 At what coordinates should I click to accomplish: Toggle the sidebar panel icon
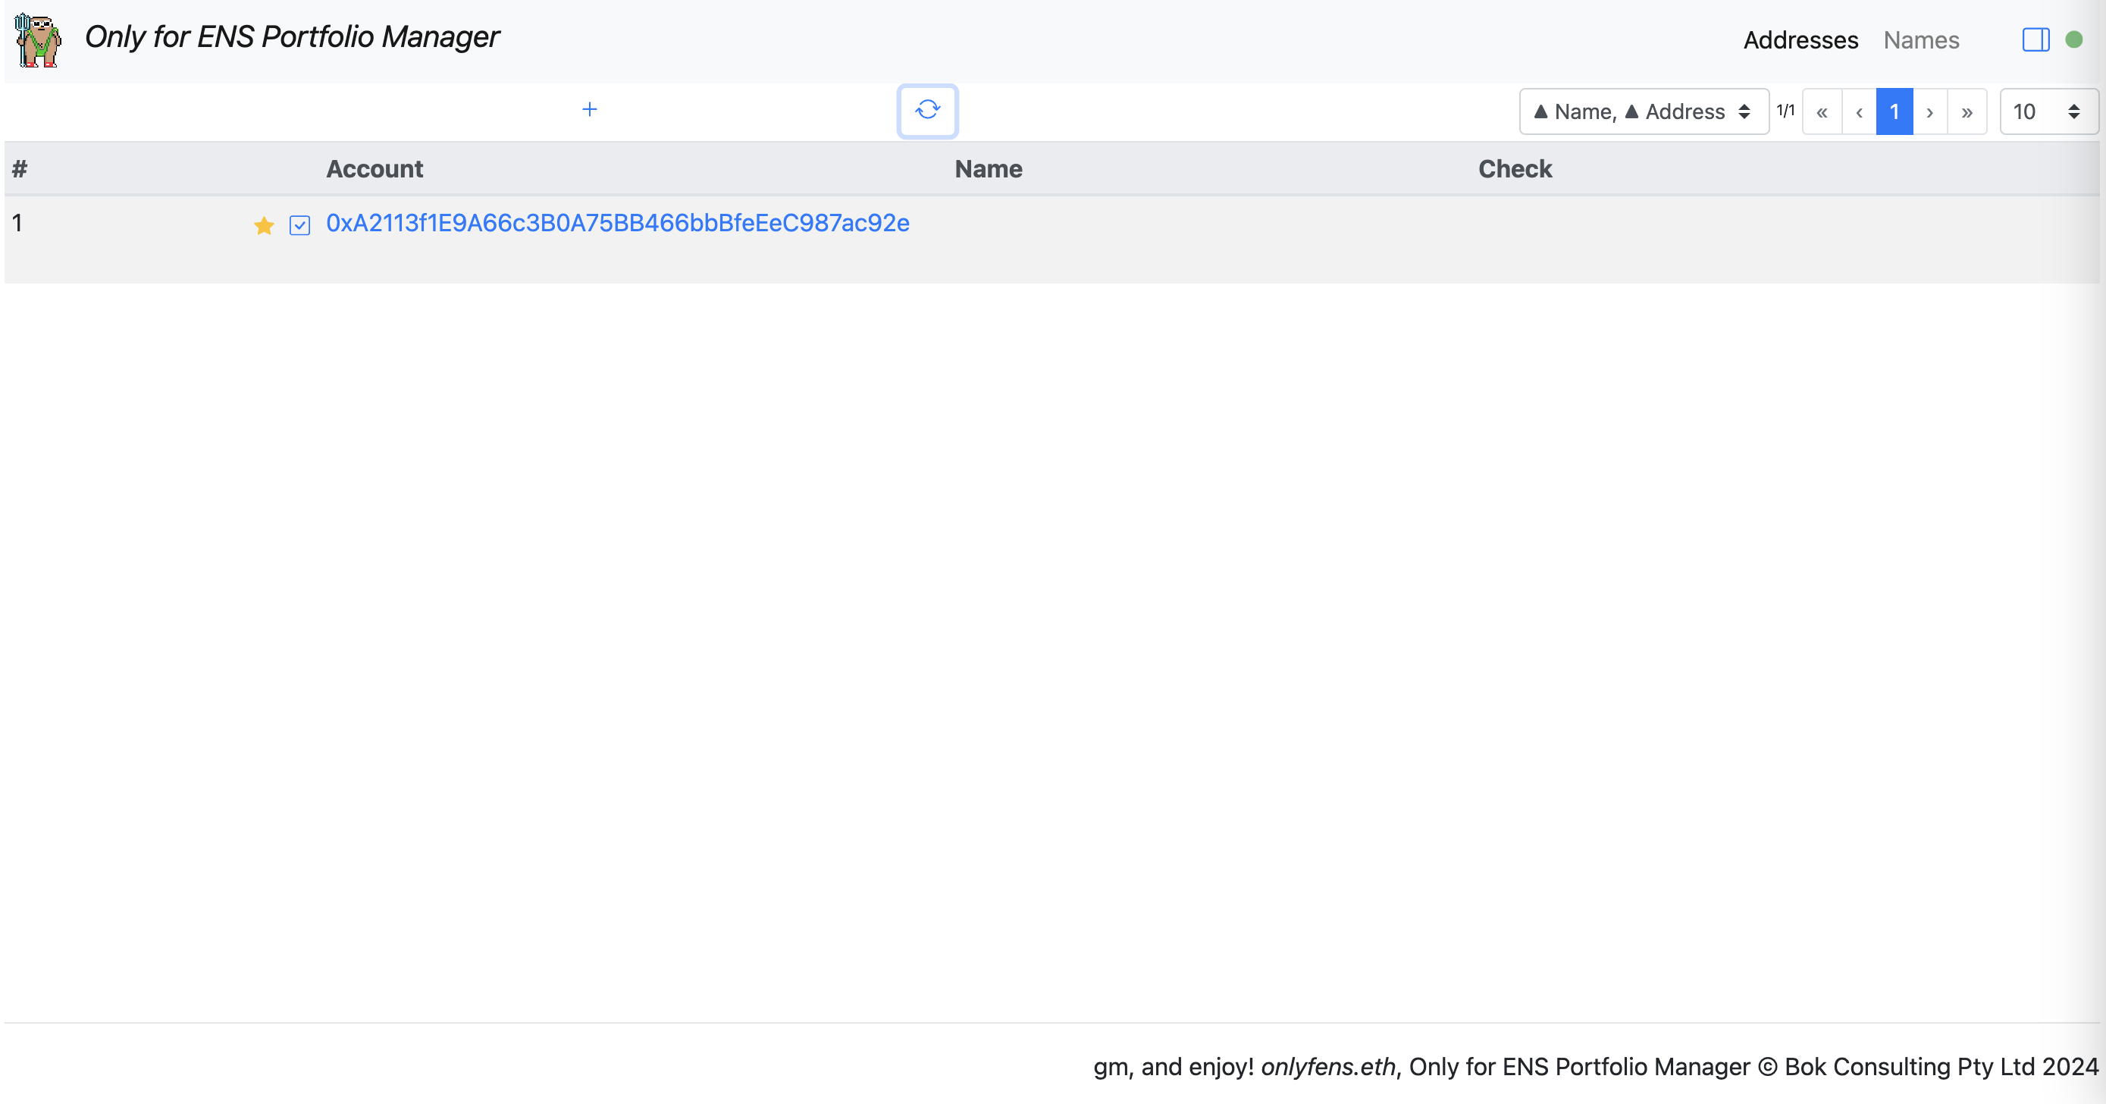[x=2035, y=39]
